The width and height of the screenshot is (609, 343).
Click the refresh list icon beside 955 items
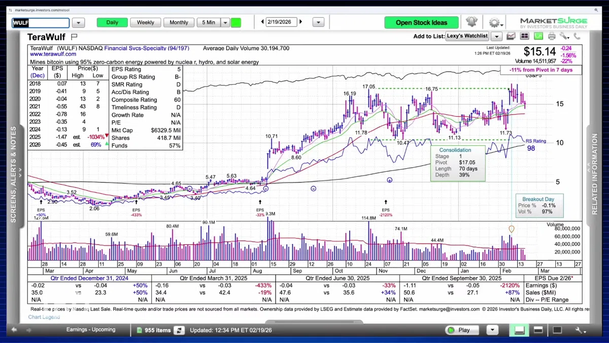point(179,330)
